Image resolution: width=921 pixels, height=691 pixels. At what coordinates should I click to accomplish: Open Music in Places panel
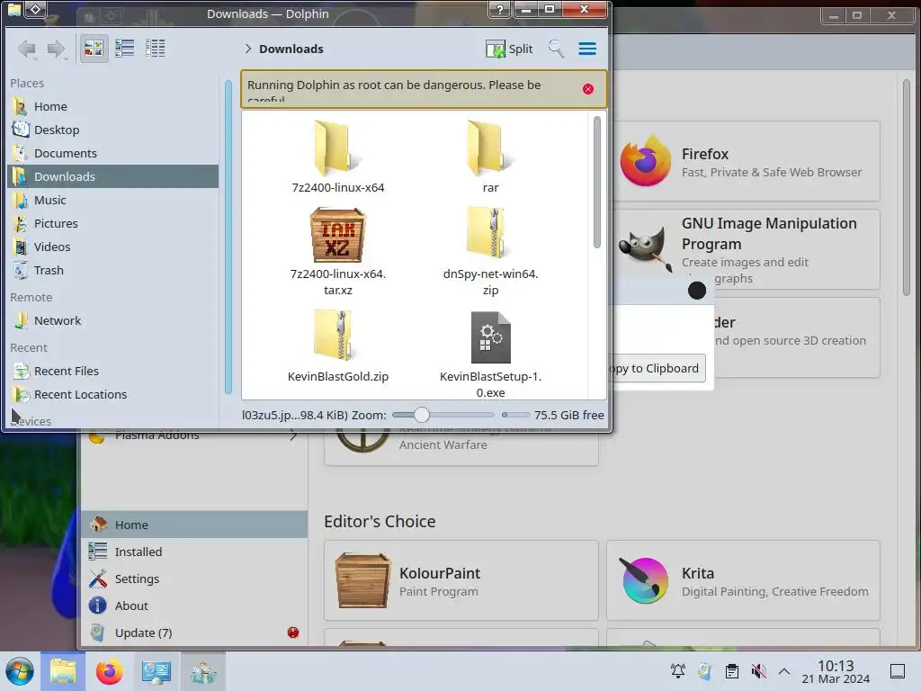click(x=112, y=200)
